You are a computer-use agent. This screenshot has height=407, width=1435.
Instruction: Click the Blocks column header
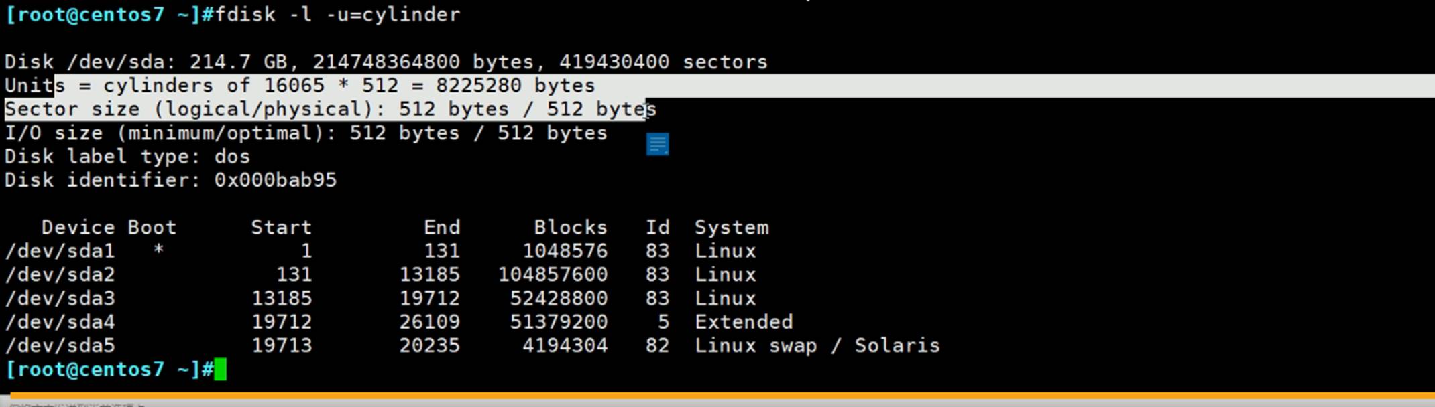click(570, 228)
